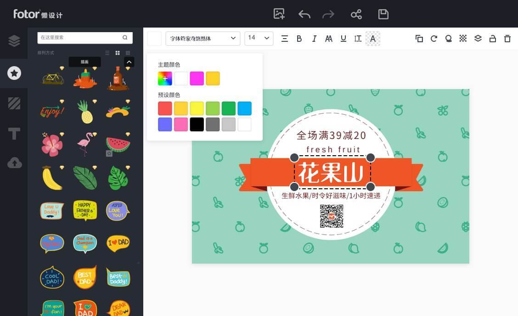Open the font size 14 dropdown
Screen dimensions: 518x316
click(x=259, y=39)
